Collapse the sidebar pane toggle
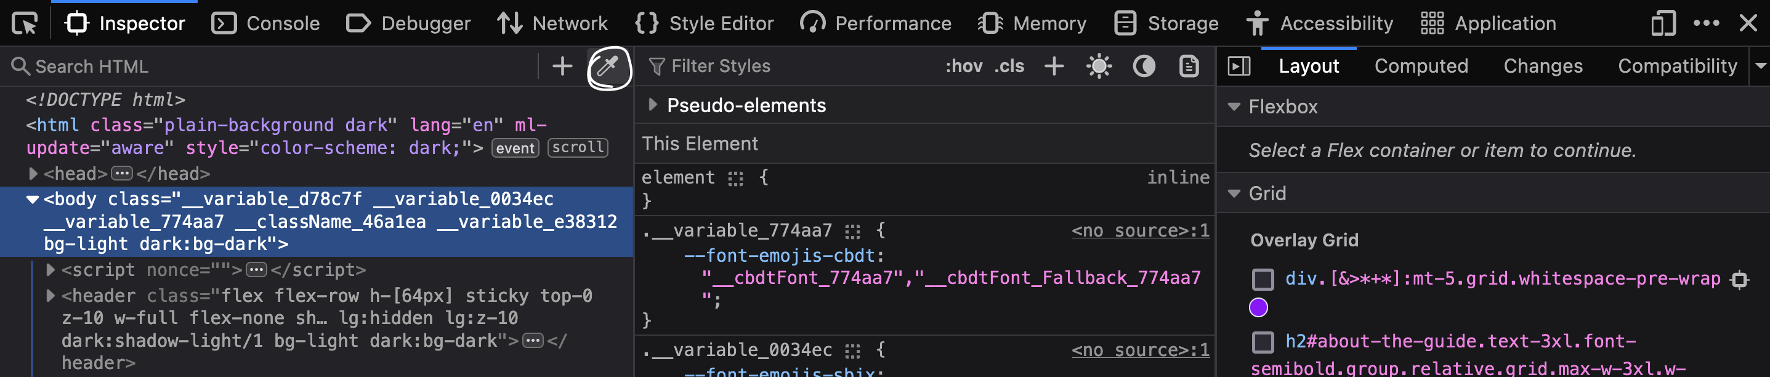The height and width of the screenshot is (377, 1770). pos(1239,67)
